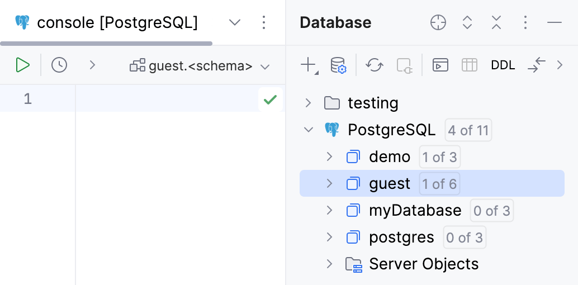578x285 pixels.
Task: Open the console tab list dropdown chevron
Action: 235,22
